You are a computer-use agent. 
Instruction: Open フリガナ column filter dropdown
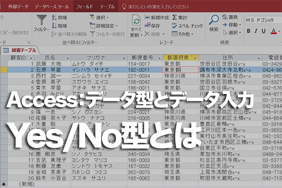124,58
